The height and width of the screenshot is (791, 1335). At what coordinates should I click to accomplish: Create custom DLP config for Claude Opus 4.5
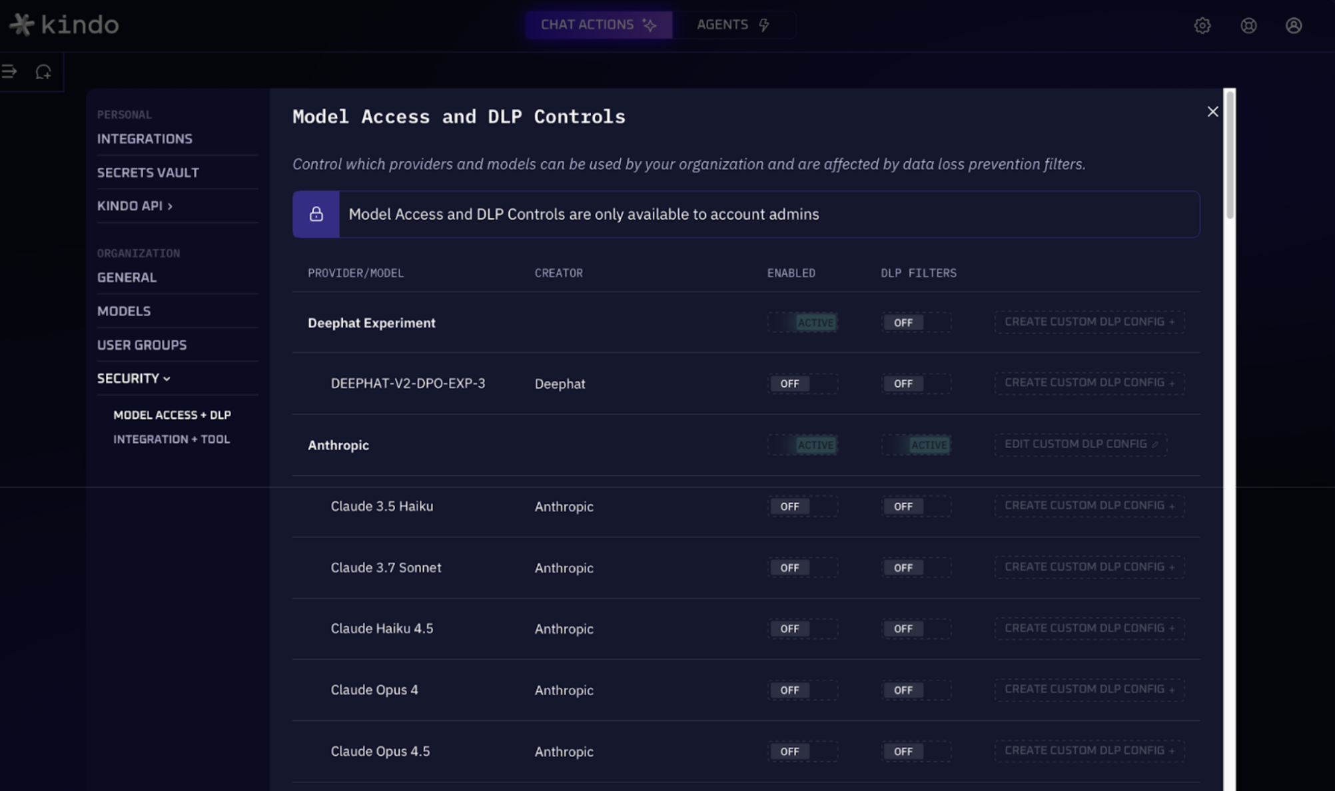1089,750
